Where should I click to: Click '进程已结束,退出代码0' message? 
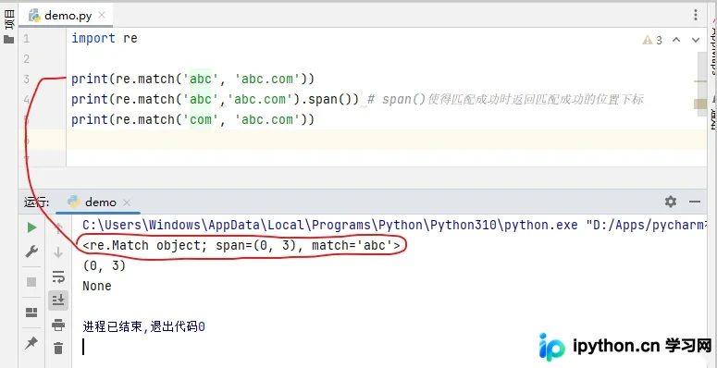[x=143, y=327]
